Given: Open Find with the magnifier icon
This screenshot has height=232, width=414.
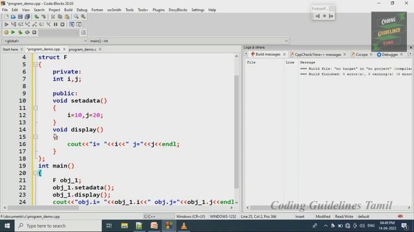Looking at the screenshot, I should [76, 17].
